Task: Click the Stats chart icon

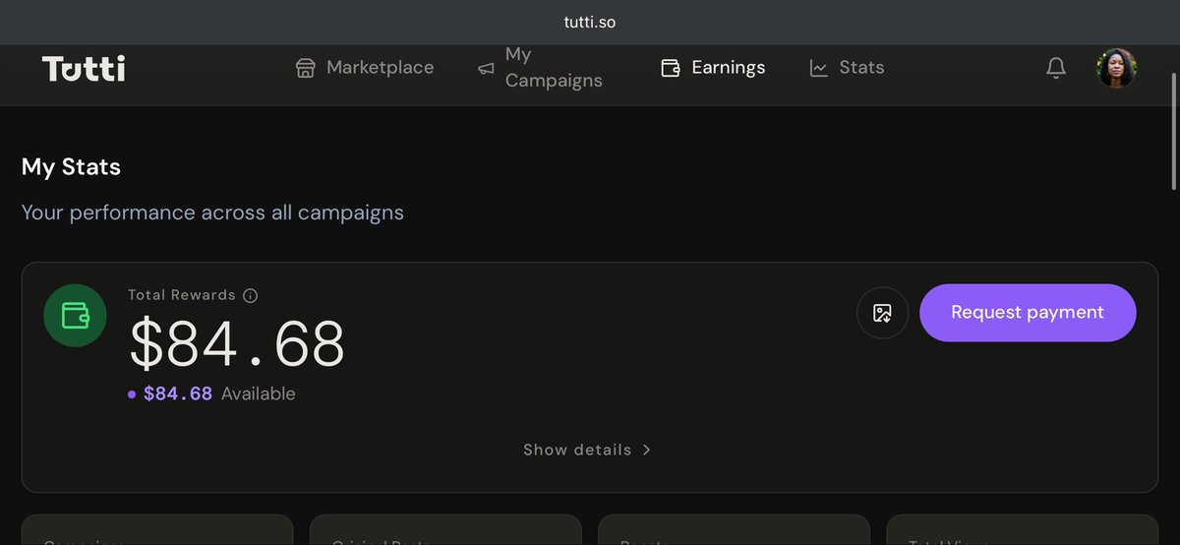Action: [x=819, y=68]
